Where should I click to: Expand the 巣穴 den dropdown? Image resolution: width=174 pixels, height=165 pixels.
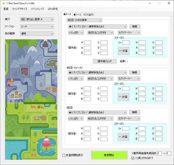tap(37, 19)
